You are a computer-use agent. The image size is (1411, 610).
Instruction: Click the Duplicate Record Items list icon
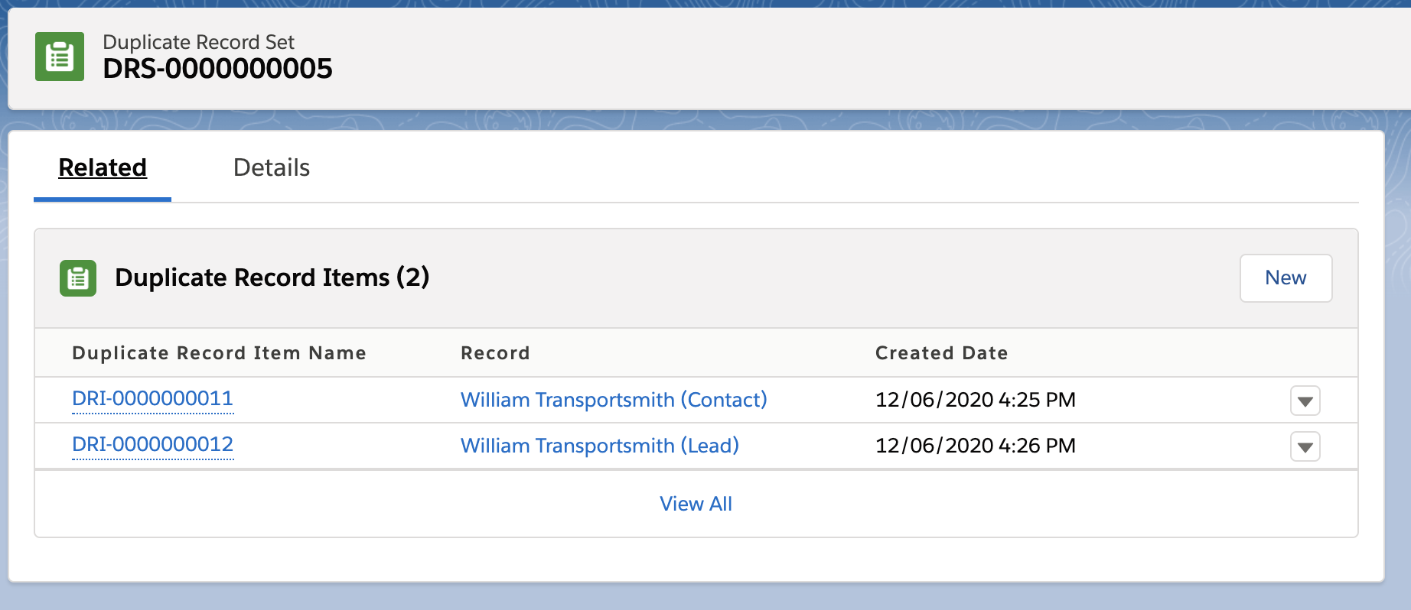coord(77,278)
